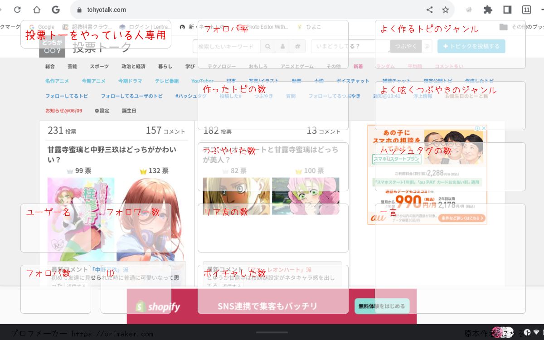
Task: Go to the browser home page icon
Action: click(37, 10)
